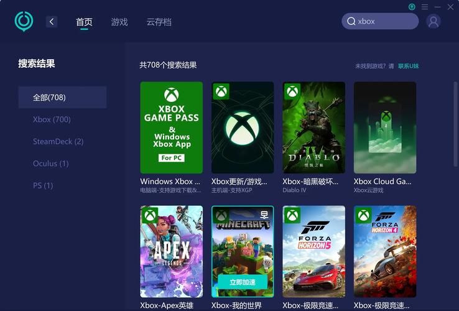Open the hamburger menu icon
Image resolution: width=459 pixels, height=311 pixels.
point(425,7)
